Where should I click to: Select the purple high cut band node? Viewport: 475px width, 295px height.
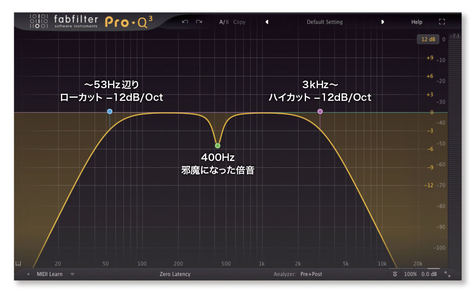tap(320, 112)
